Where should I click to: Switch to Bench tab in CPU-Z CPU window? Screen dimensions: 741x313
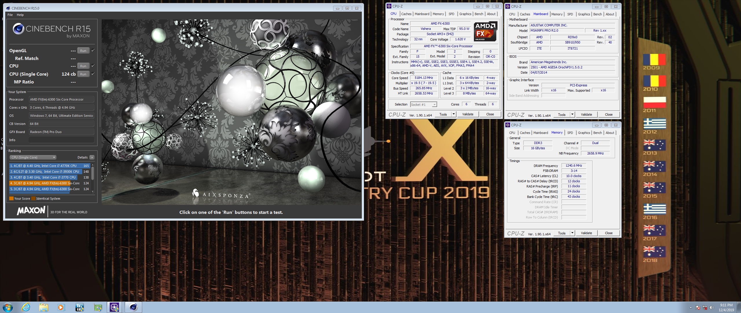(x=479, y=14)
